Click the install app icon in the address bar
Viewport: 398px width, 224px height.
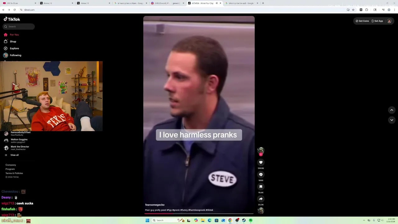(x=348, y=10)
